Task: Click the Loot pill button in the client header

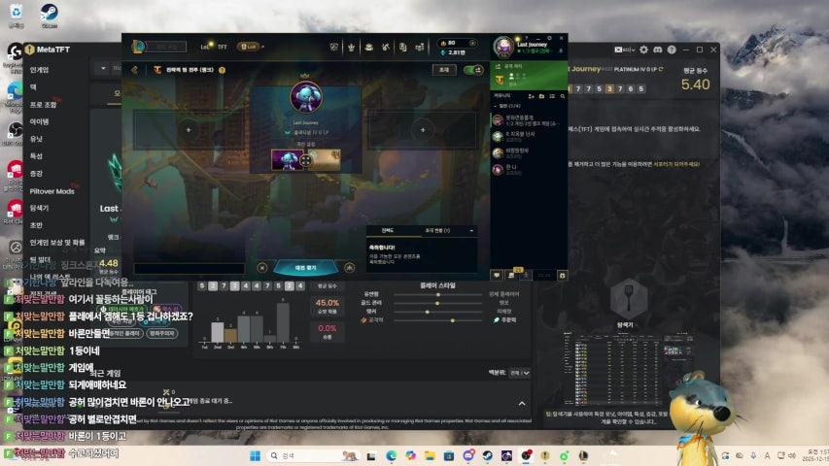Action: tap(247, 47)
